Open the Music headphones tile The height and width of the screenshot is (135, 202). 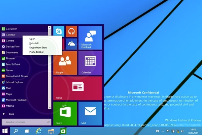tap(71, 31)
